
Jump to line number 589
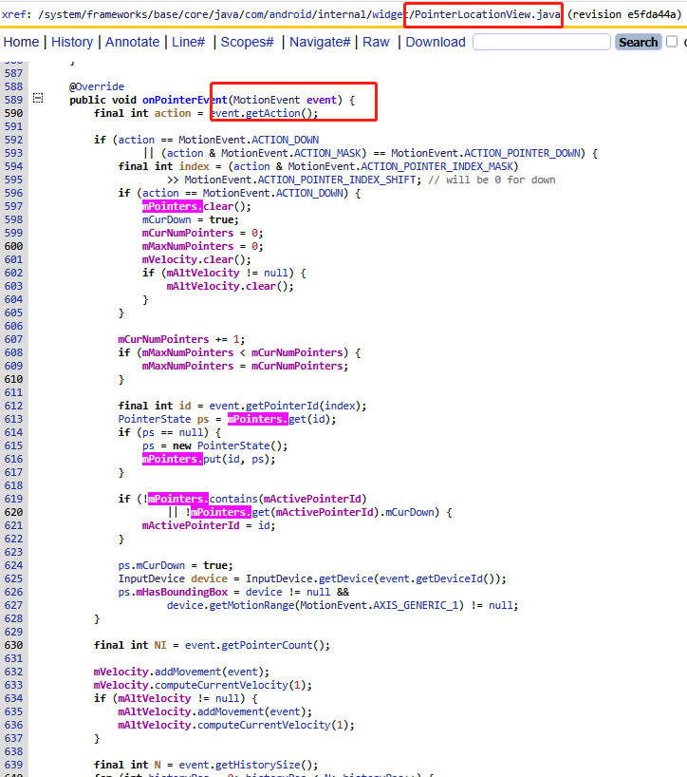tap(13, 100)
